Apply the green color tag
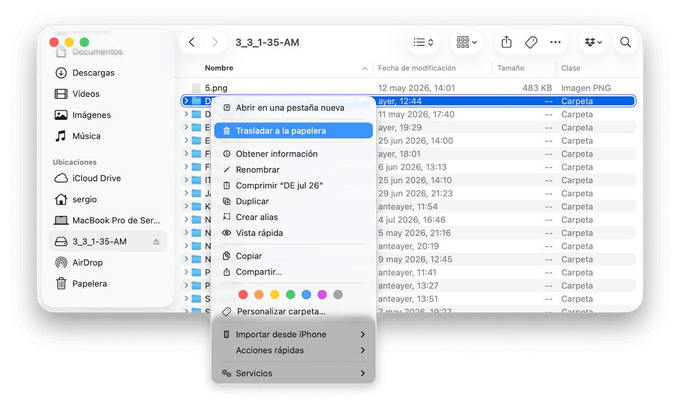Viewport: 680px width, 402px height. point(290,295)
